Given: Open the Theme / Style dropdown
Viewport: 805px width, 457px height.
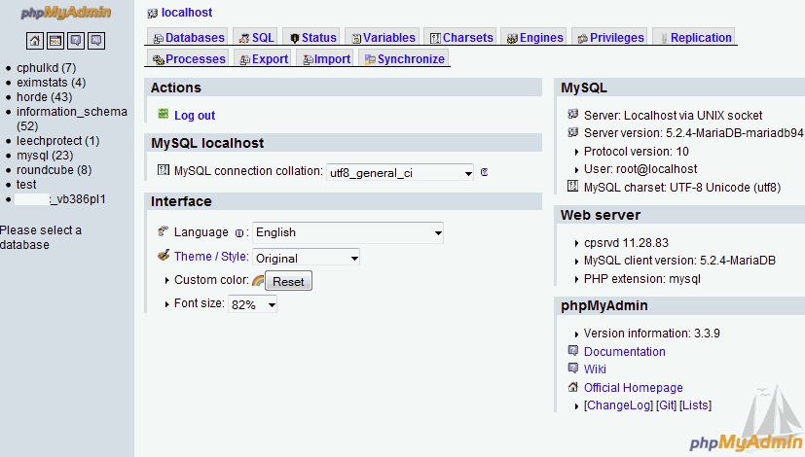Looking at the screenshot, I should pyautogui.click(x=306, y=258).
